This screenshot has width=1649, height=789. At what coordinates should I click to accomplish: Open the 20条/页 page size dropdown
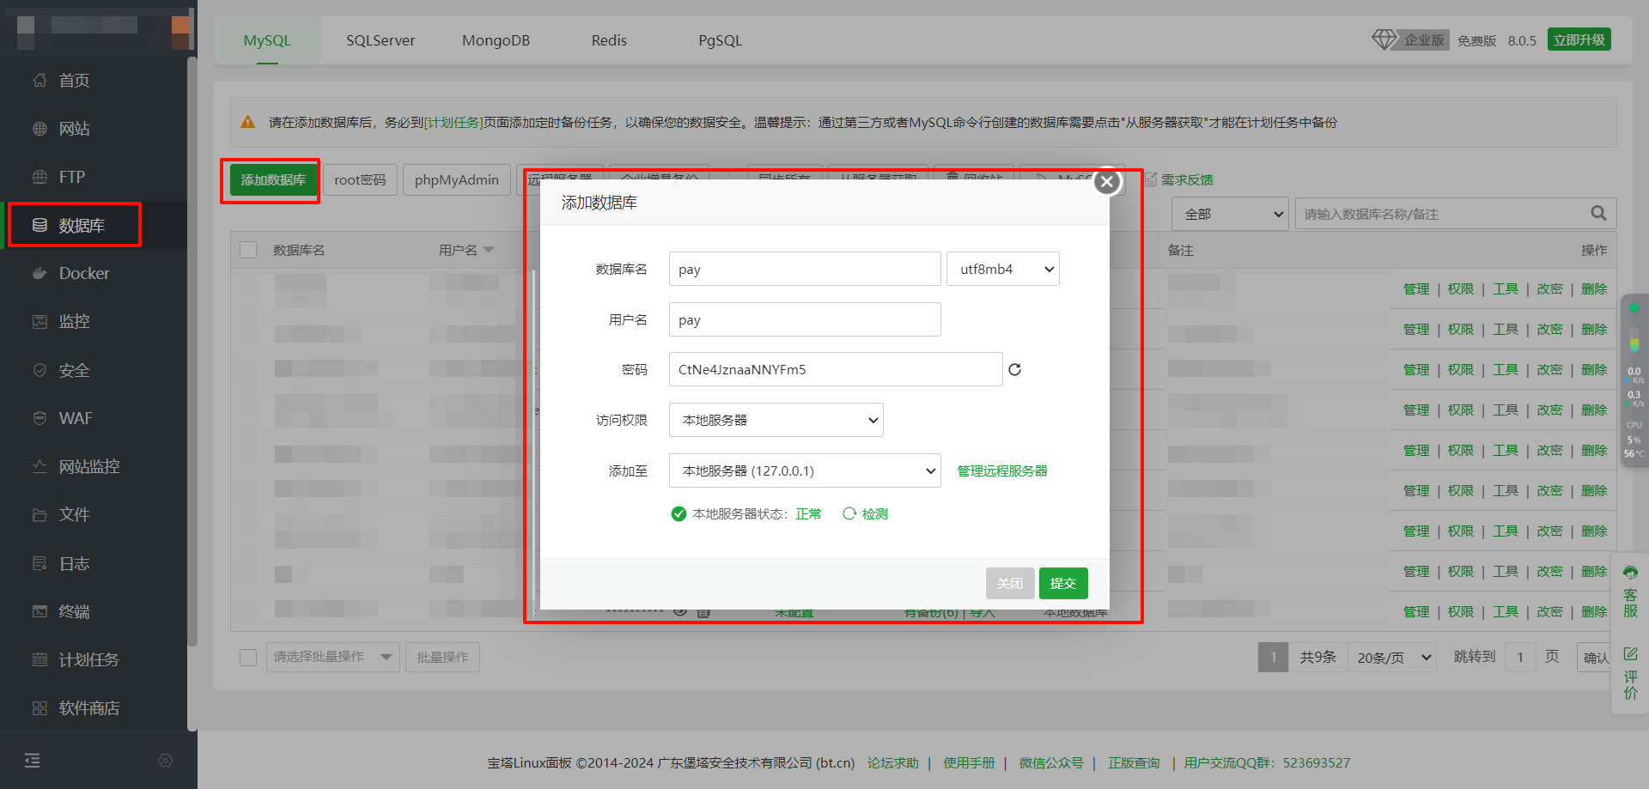pyautogui.click(x=1391, y=657)
